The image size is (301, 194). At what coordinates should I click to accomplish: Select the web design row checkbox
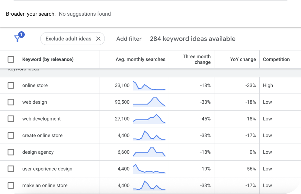coord(11,102)
